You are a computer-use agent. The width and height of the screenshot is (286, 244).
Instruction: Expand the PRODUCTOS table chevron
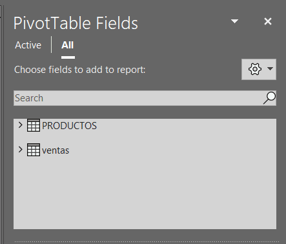21,125
